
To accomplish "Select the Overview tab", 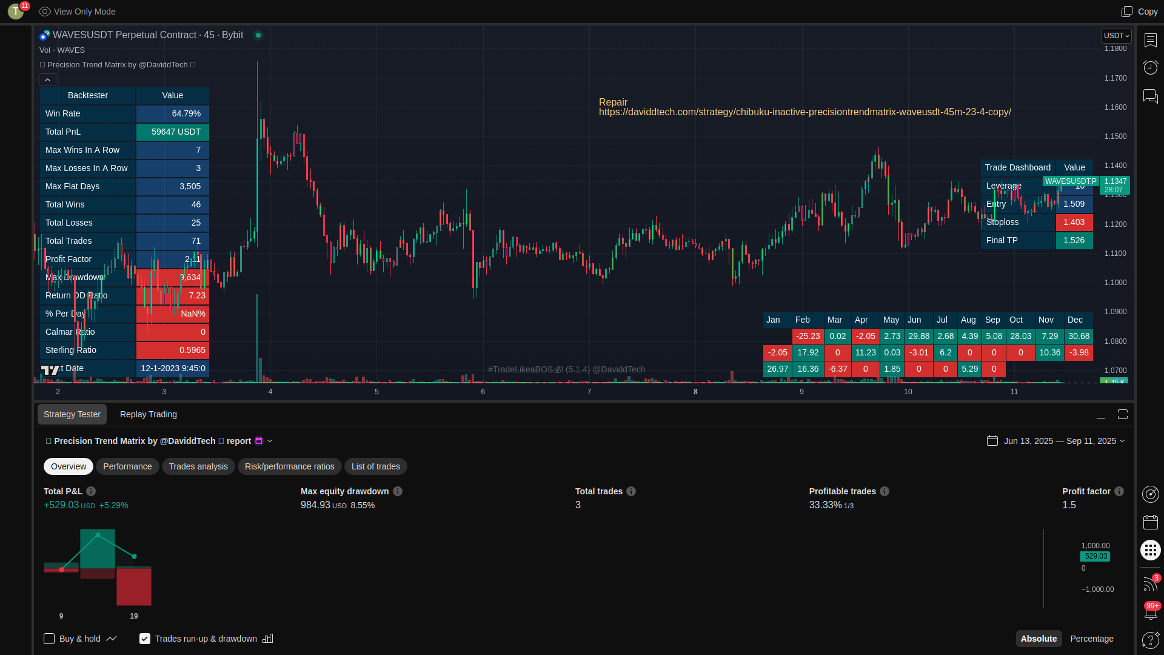I will [69, 466].
